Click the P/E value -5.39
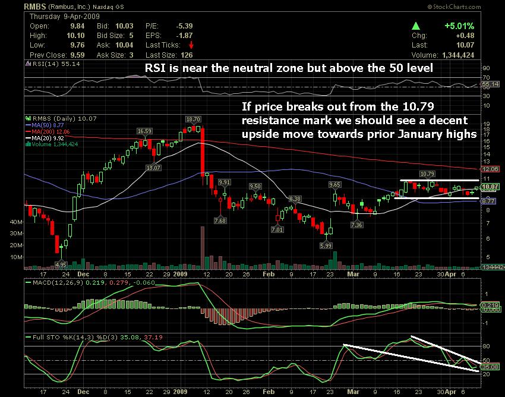Viewport: 505px width, 397px height. click(x=184, y=26)
